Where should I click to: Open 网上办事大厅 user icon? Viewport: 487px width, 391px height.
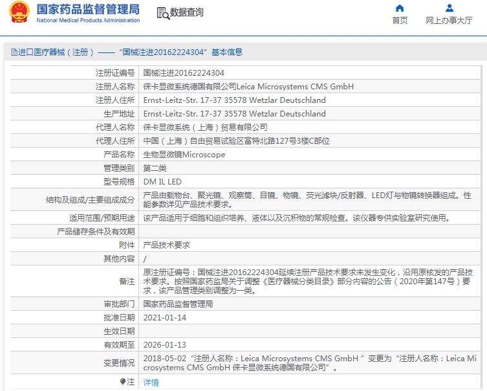click(x=449, y=8)
